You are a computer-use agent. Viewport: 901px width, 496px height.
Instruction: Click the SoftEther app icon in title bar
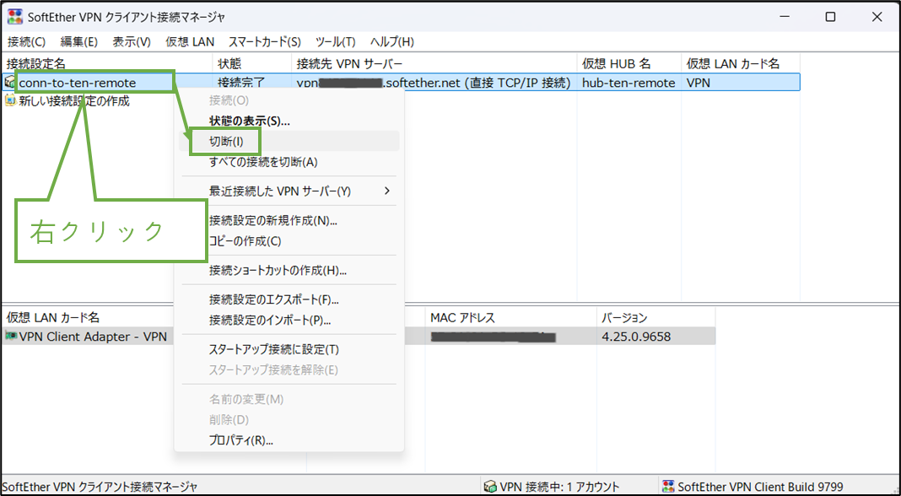[x=15, y=17]
